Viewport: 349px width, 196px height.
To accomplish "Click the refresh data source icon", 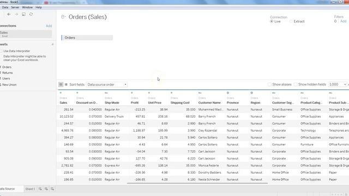I will point(31,14).
